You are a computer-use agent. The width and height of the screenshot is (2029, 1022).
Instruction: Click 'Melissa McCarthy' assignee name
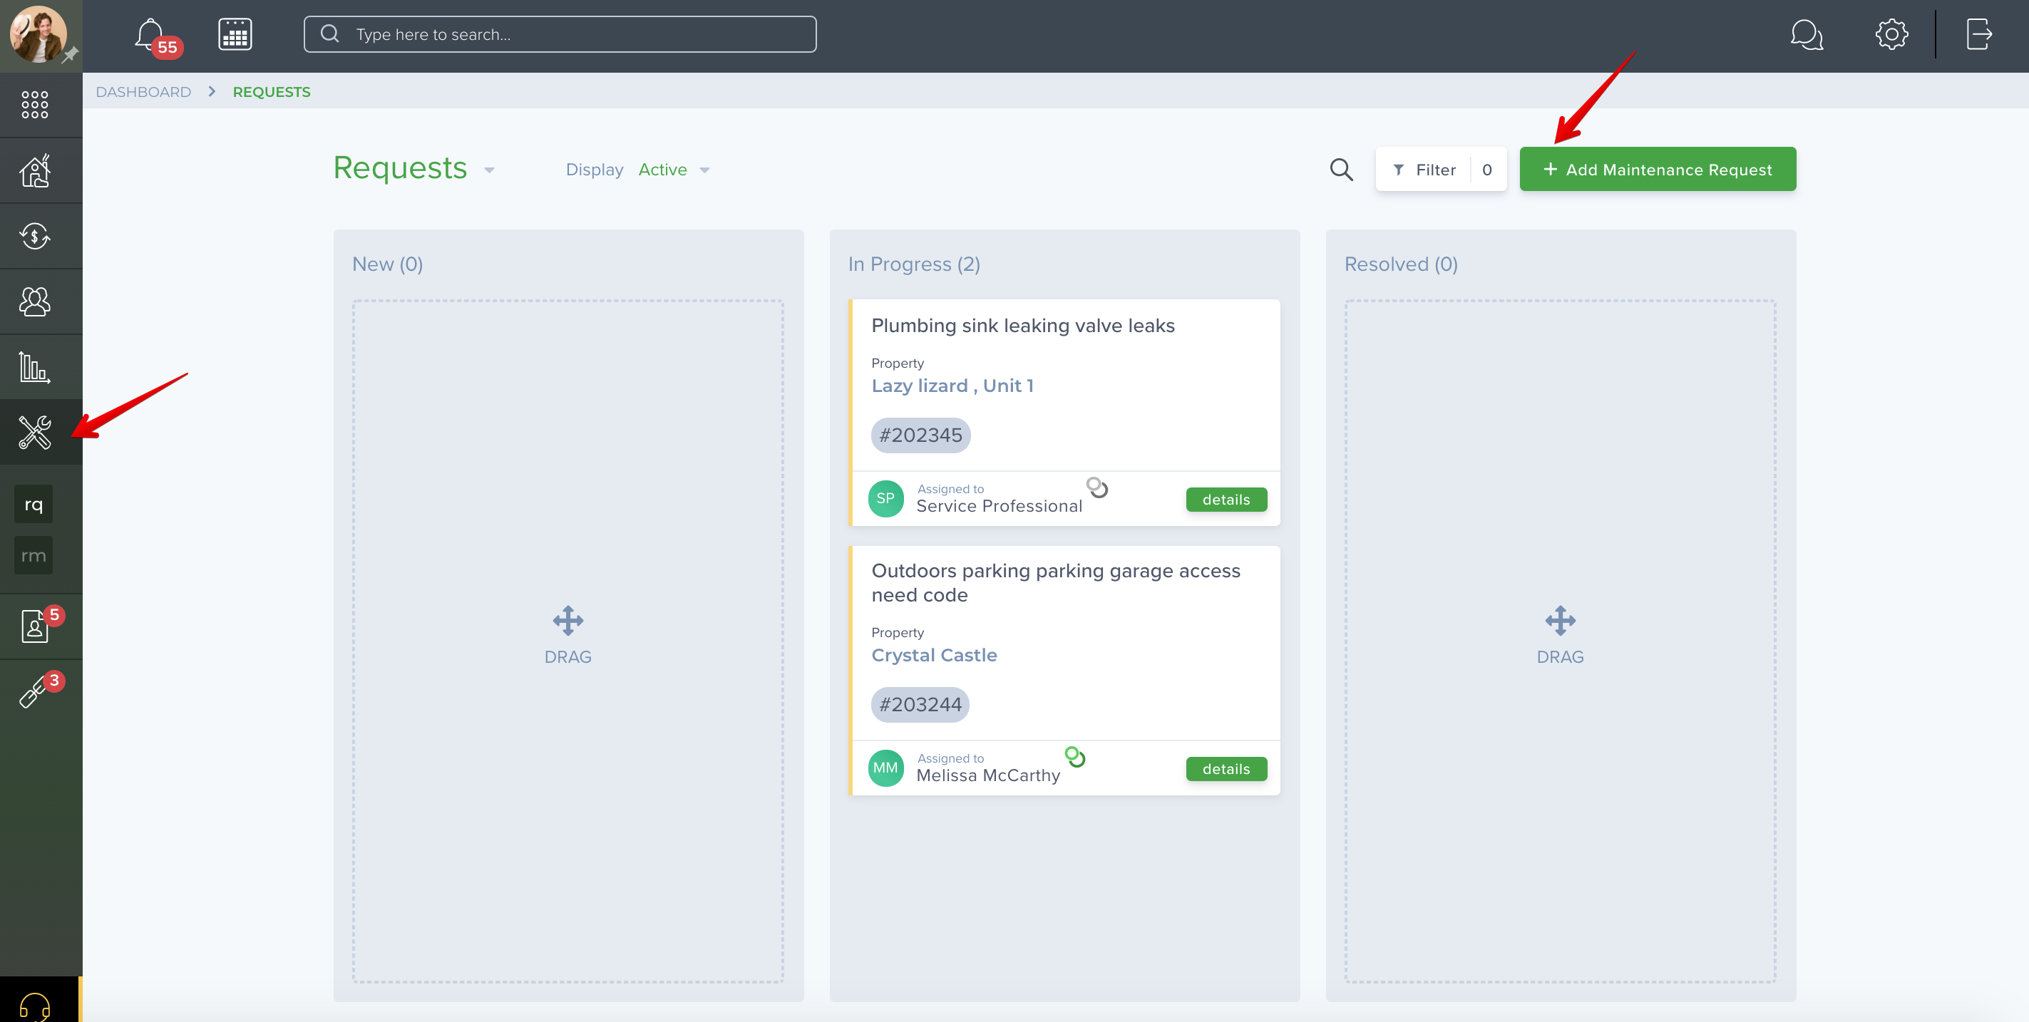point(987,775)
